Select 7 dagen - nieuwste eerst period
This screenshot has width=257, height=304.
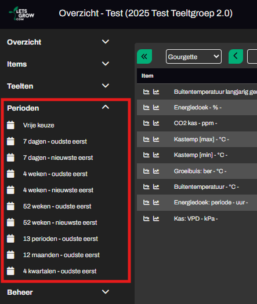pyautogui.click(x=58, y=158)
